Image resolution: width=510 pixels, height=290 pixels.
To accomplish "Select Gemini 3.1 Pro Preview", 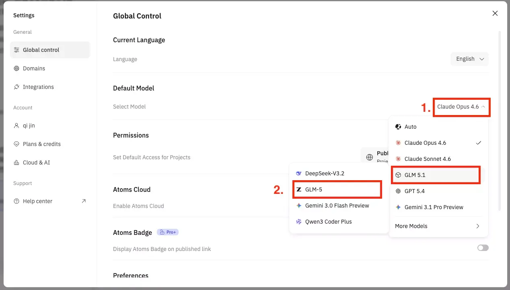I will click(438, 207).
